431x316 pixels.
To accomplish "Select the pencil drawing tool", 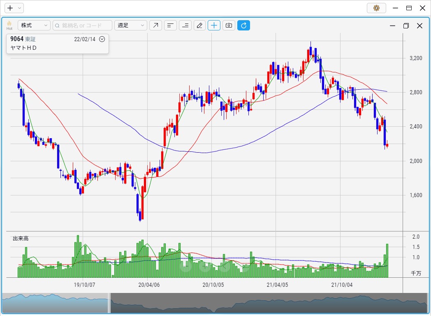I will (x=199, y=26).
